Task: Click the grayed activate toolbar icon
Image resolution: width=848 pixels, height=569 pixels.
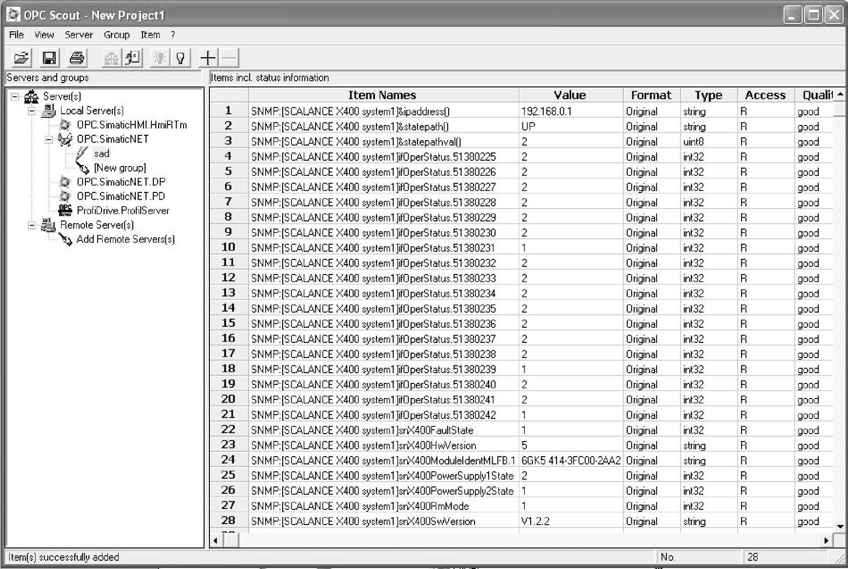Action: pyautogui.click(x=159, y=58)
